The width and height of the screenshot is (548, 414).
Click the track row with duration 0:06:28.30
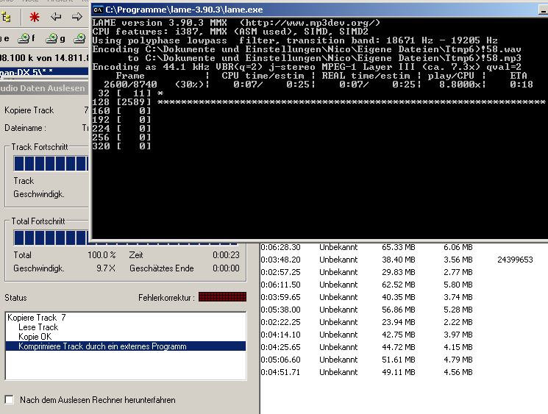pos(404,247)
